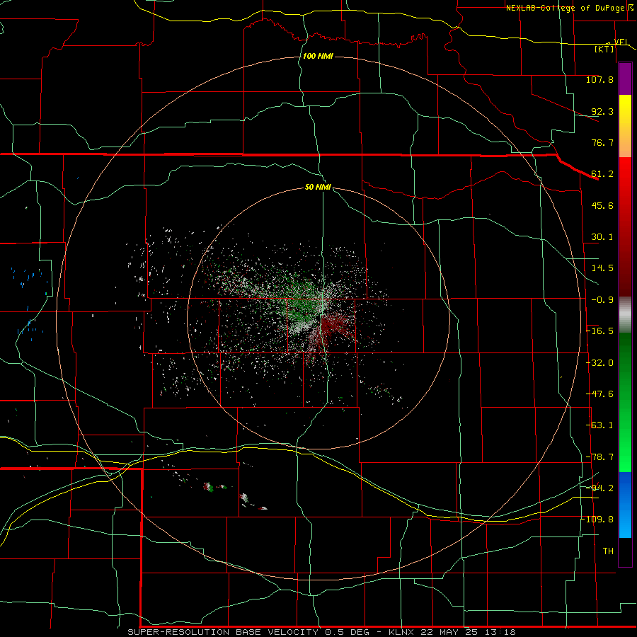Image resolution: width=637 pixels, height=637 pixels.
Task: Click the -0.9 scale value
Action: pyautogui.click(x=602, y=300)
